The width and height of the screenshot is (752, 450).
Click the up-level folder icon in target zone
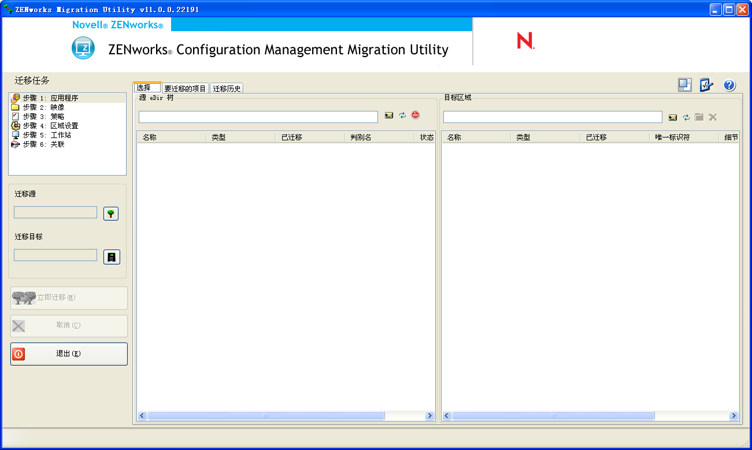[x=672, y=117]
